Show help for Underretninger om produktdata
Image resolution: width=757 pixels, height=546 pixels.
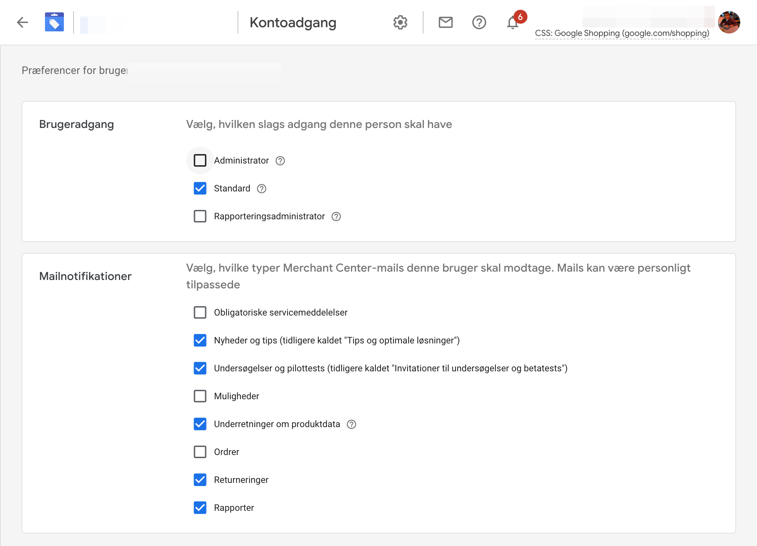tap(352, 424)
